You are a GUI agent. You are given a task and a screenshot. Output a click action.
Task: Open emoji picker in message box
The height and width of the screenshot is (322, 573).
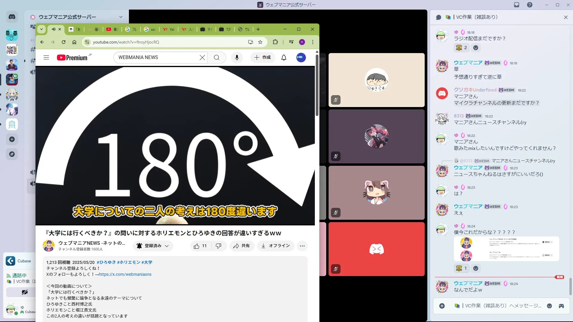pos(549,306)
